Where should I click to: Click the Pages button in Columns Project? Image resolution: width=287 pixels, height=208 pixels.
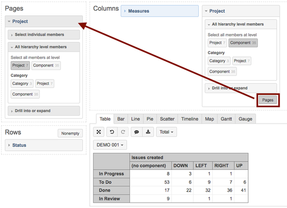tap(268, 100)
